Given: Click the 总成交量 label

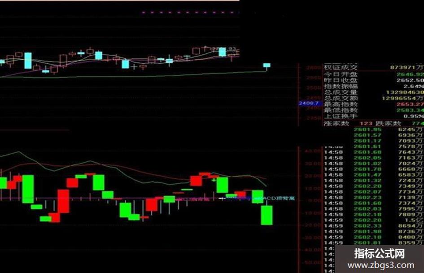Looking at the screenshot, I should [341, 92].
